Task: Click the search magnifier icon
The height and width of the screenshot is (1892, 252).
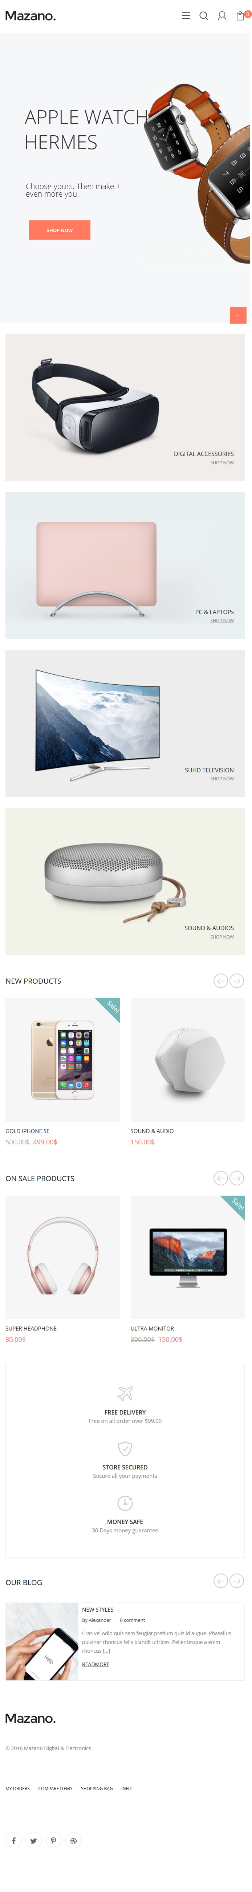Action: [204, 15]
